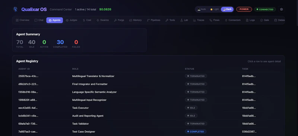Click the Completed count 30

point(60,42)
